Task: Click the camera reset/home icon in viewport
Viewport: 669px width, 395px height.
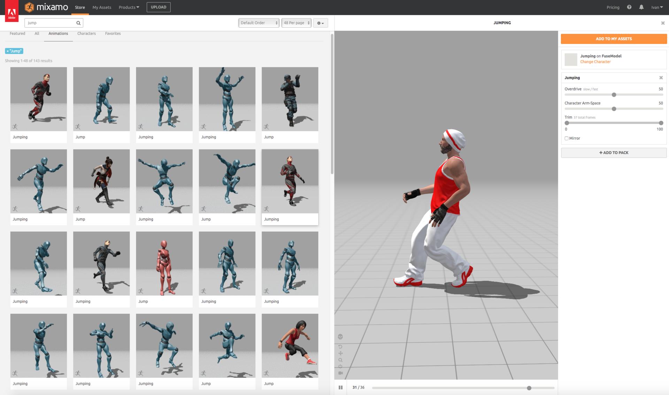Action: click(x=340, y=345)
